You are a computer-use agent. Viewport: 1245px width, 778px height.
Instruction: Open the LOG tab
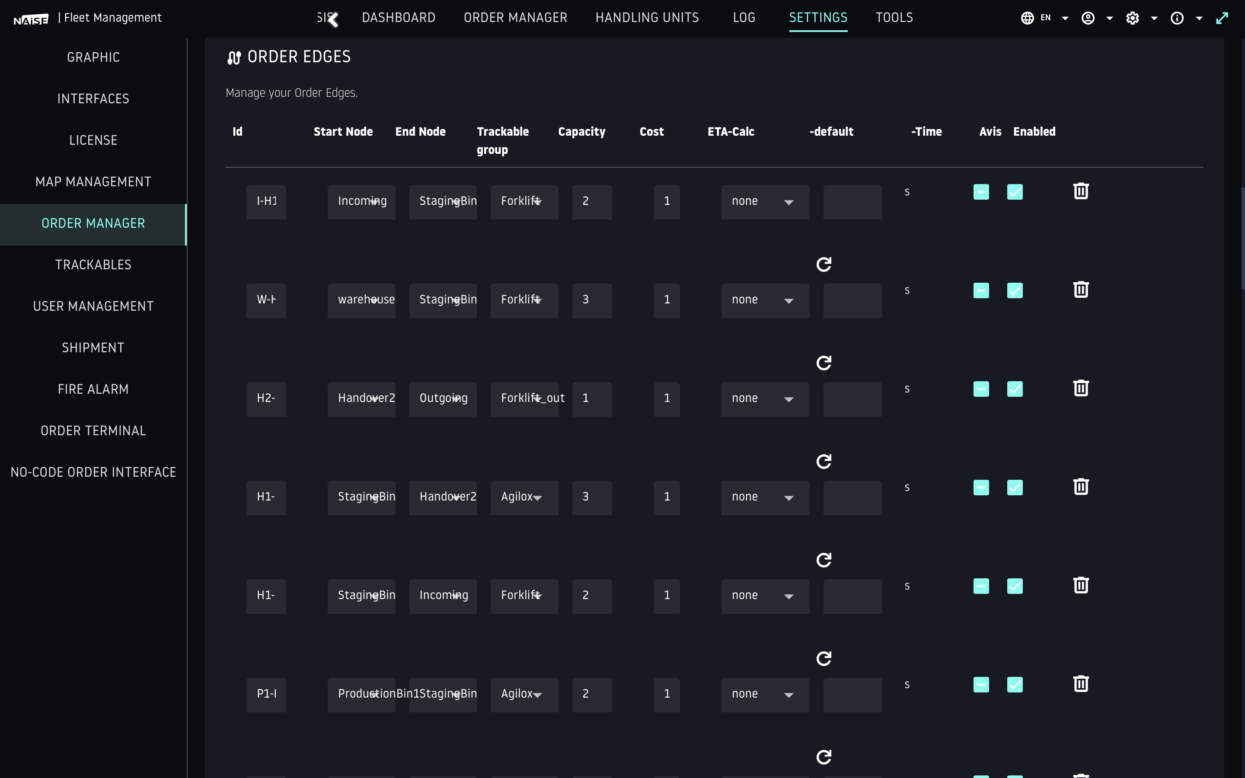(744, 18)
